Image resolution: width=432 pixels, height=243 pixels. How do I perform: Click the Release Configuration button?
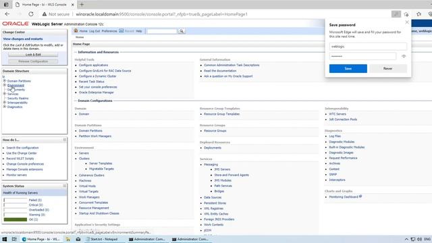coord(33,61)
